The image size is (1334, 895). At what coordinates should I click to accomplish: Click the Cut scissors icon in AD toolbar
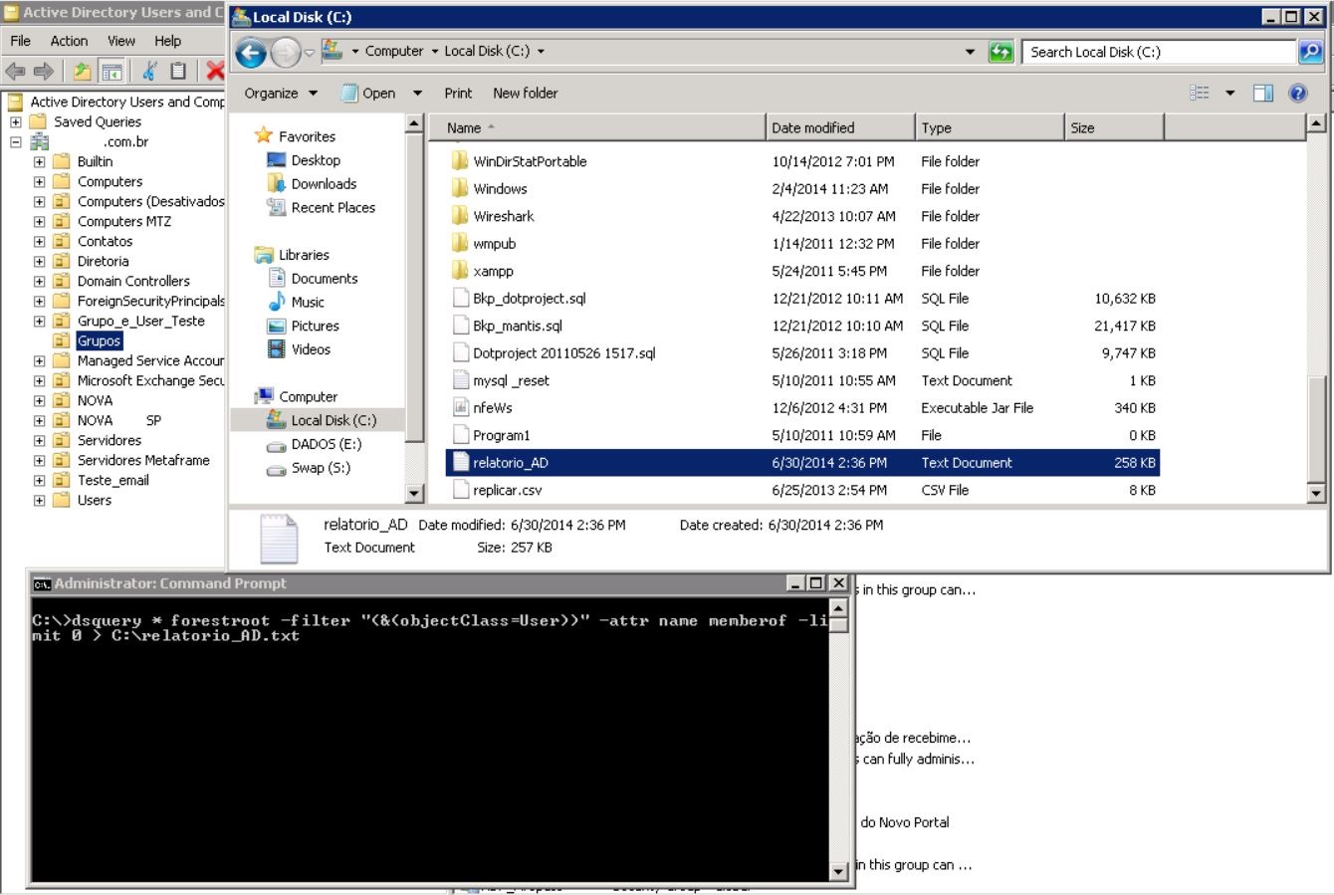coord(149,71)
